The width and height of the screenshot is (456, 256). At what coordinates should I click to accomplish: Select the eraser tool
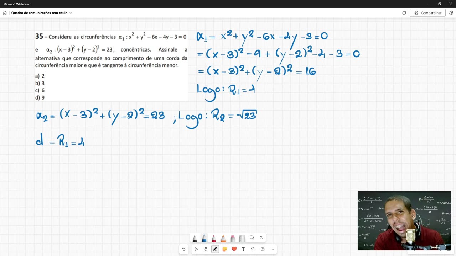(233, 238)
